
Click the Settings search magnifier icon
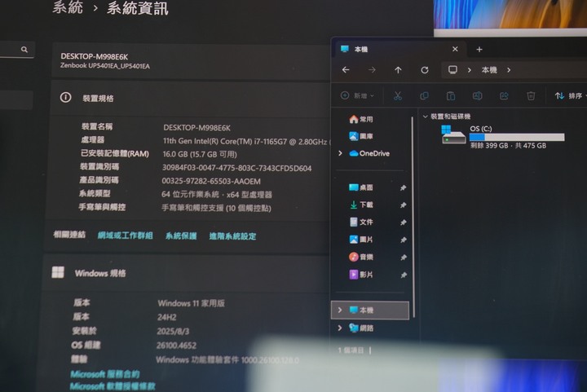(24, 50)
